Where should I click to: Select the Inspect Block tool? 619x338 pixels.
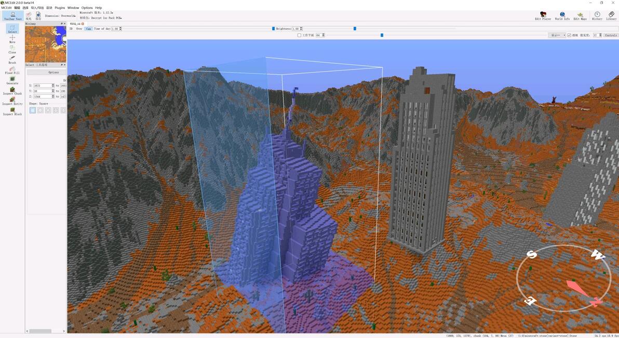[x=12, y=111]
